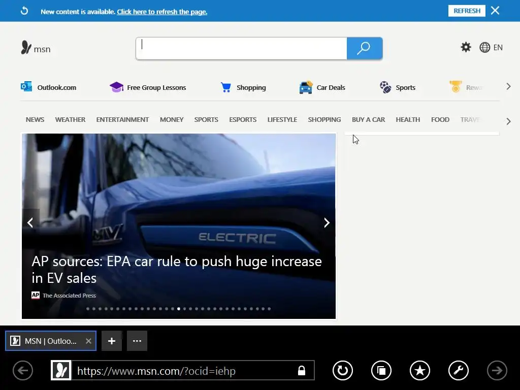This screenshot has height=390, width=520.
Task: Click the AP logo icon in carousel
Action: [x=36, y=295]
